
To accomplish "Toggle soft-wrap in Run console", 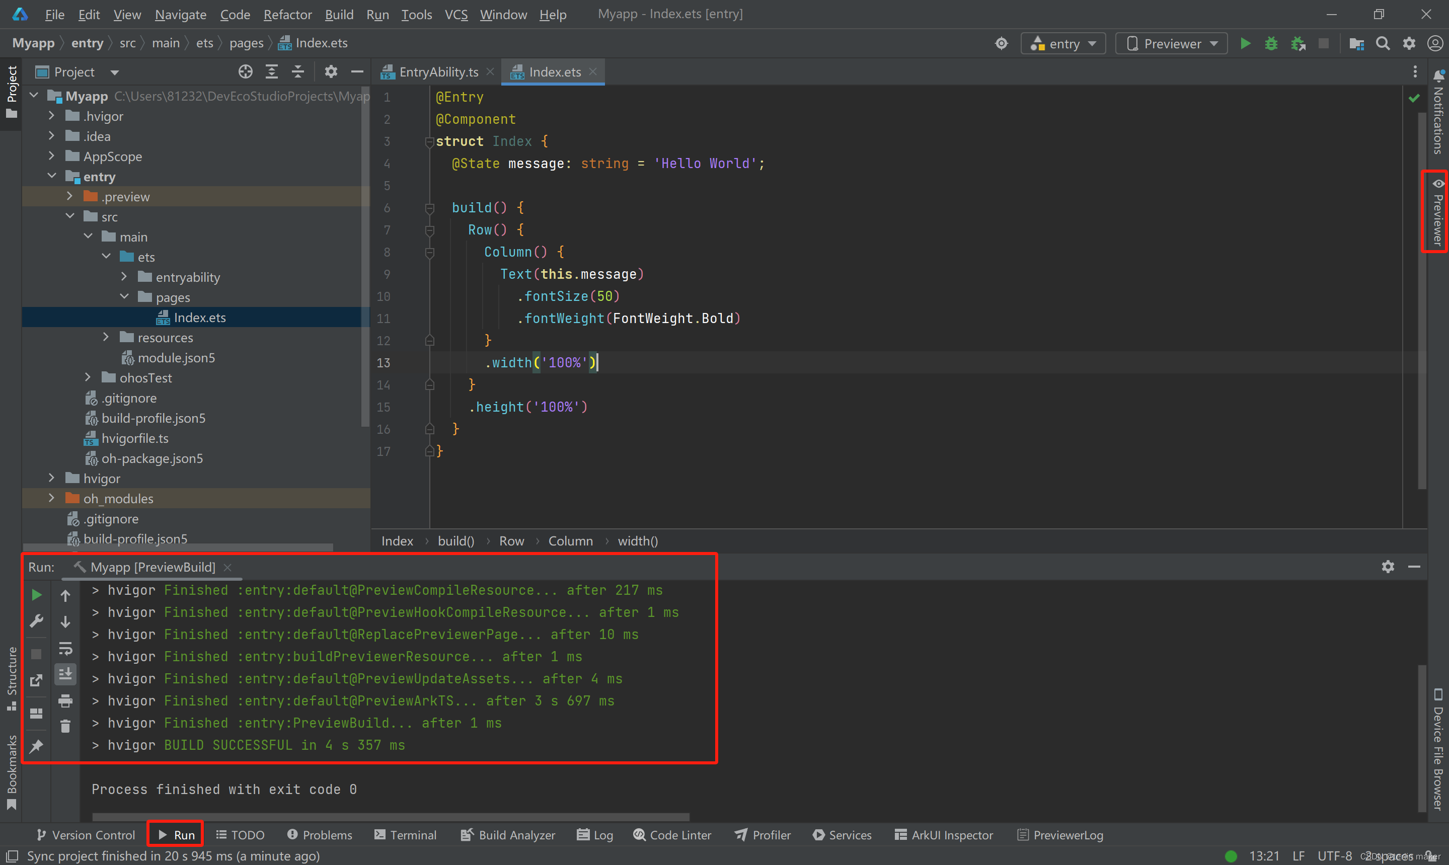I will pyautogui.click(x=65, y=648).
